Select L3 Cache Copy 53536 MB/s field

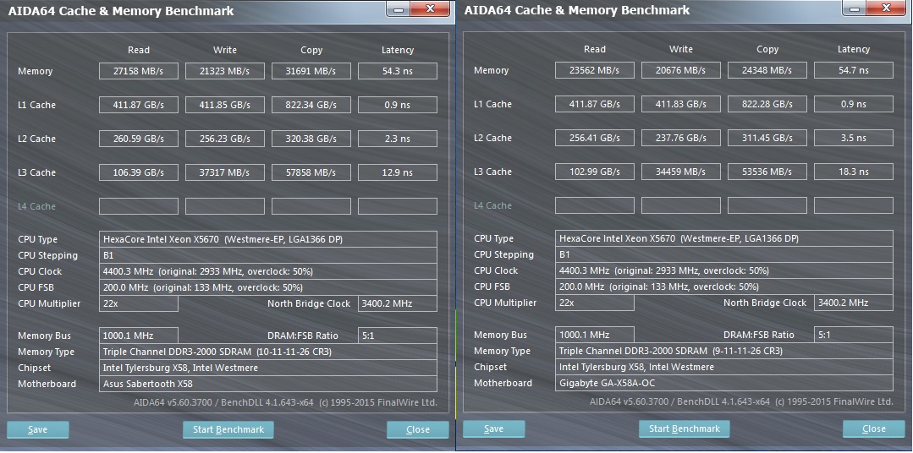767,171
